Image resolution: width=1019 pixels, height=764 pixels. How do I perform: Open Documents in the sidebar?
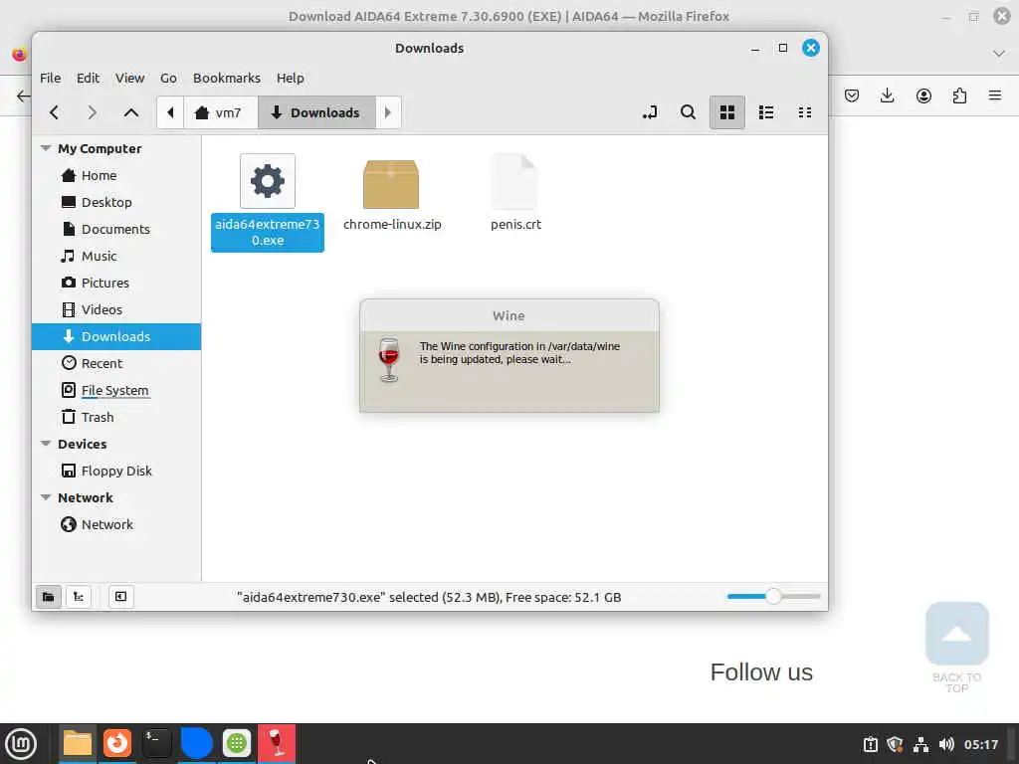click(x=116, y=229)
